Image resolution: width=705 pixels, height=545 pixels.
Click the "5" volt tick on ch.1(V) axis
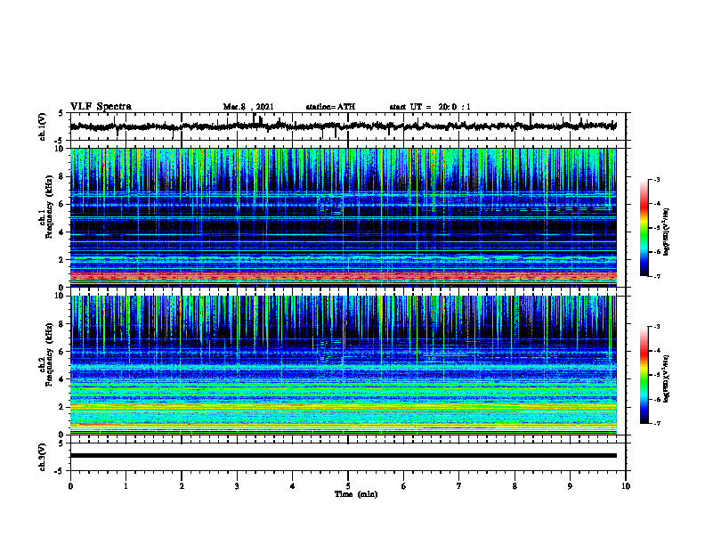(61, 114)
